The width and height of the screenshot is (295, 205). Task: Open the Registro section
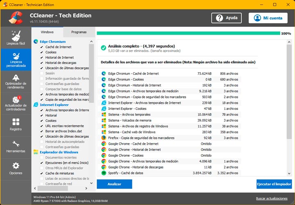click(x=16, y=125)
